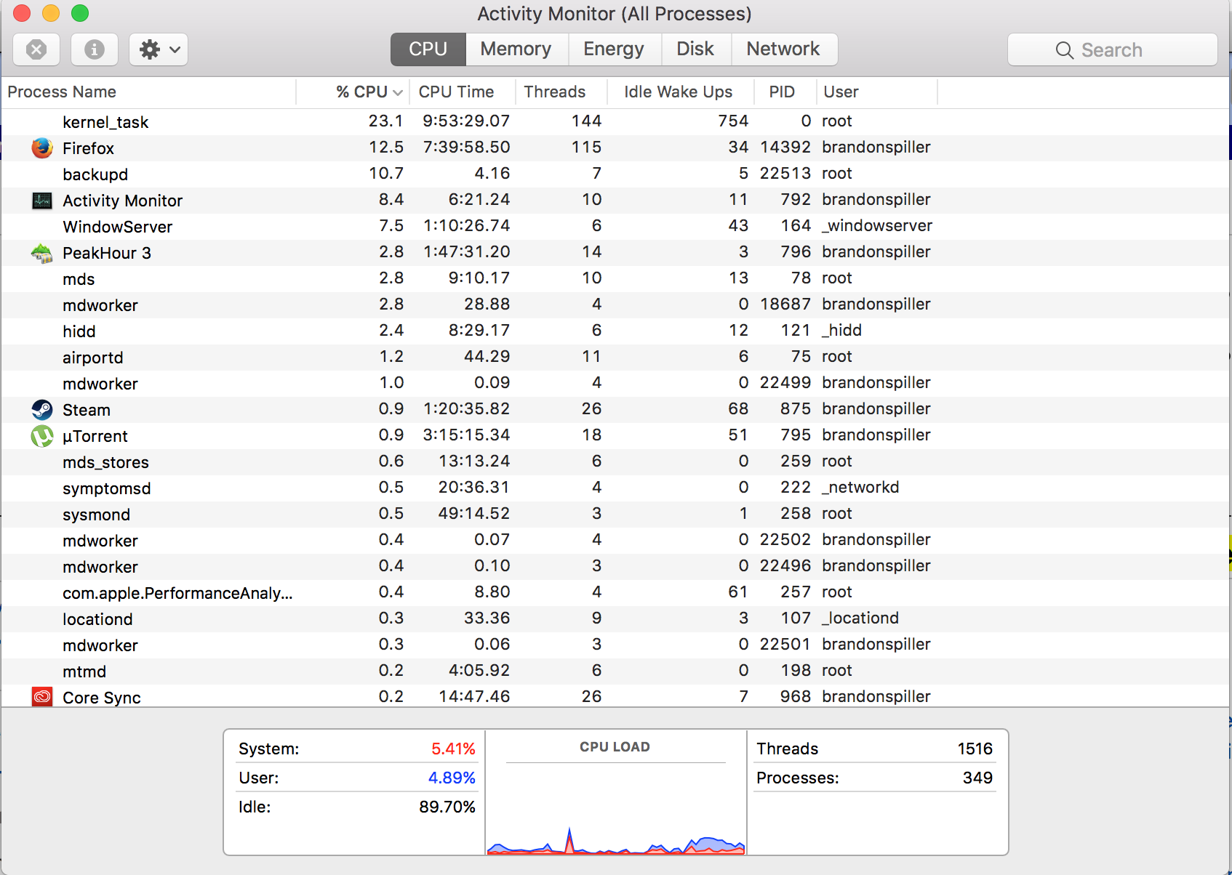This screenshot has height=875, width=1232.
Task: Click the magnifier icon in the Search field
Action: coord(1065,50)
